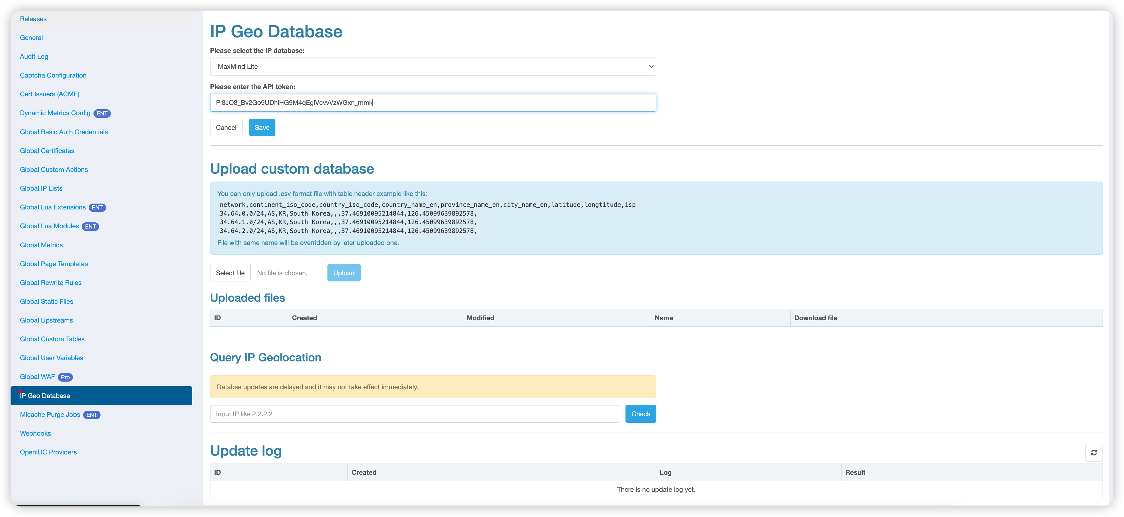Viewport: 1124px width, 517px height.
Task: Open Global Certificates
Action: point(47,150)
